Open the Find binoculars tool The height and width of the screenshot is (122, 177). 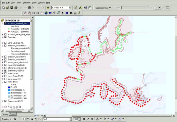pyautogui.click(x=71, y=13)
